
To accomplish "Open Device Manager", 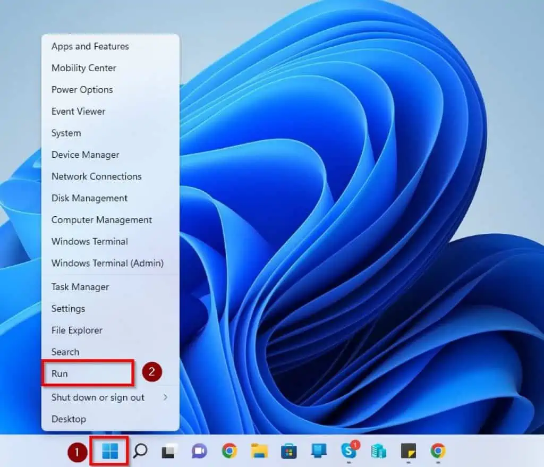I will click(x=85, y=155).
